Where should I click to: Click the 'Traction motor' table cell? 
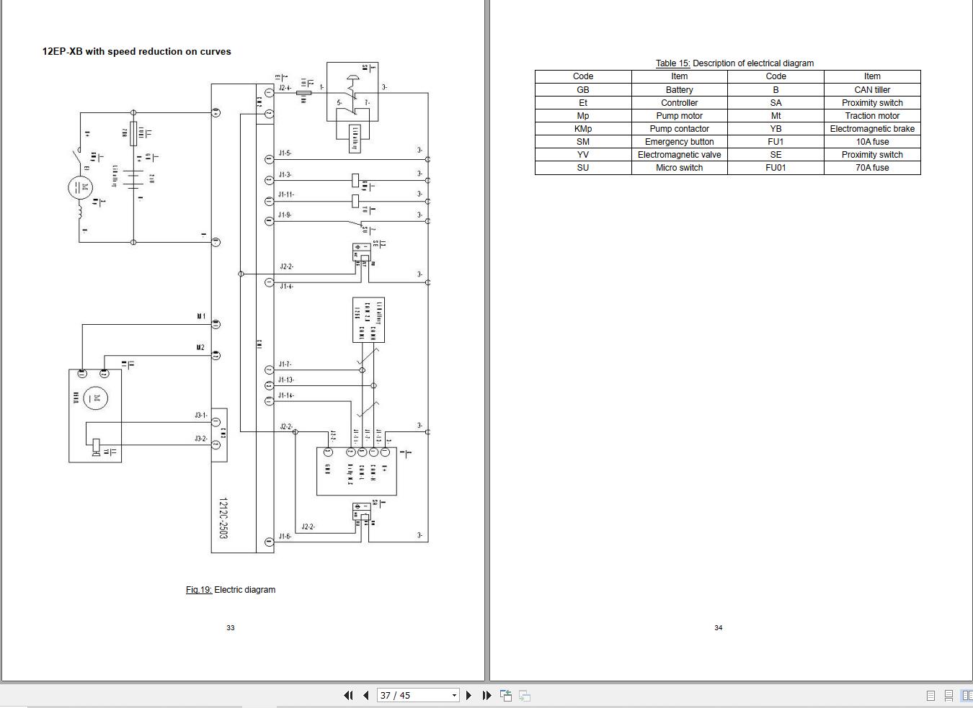click(x=872, y=115)
